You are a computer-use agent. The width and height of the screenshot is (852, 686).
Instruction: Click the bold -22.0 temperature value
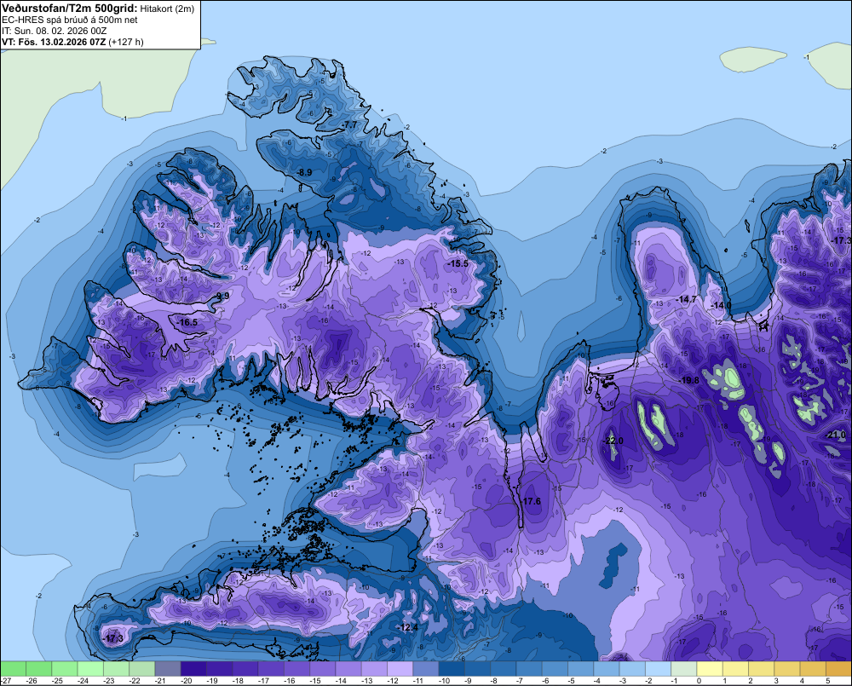click(613, 441)
